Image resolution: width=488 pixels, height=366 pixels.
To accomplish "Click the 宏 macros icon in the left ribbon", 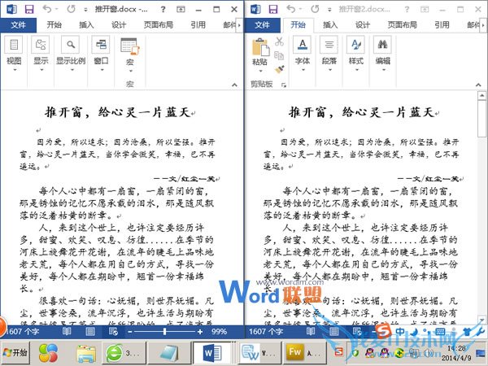I will coord(130,46).
